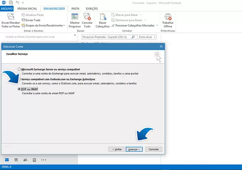Click Serviço compatível com Outlook.com label

(58, 79)
